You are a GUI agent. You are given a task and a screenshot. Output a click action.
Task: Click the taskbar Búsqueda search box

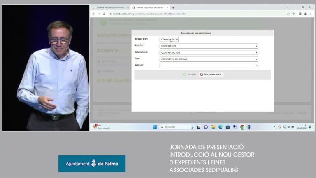point(174,127)
